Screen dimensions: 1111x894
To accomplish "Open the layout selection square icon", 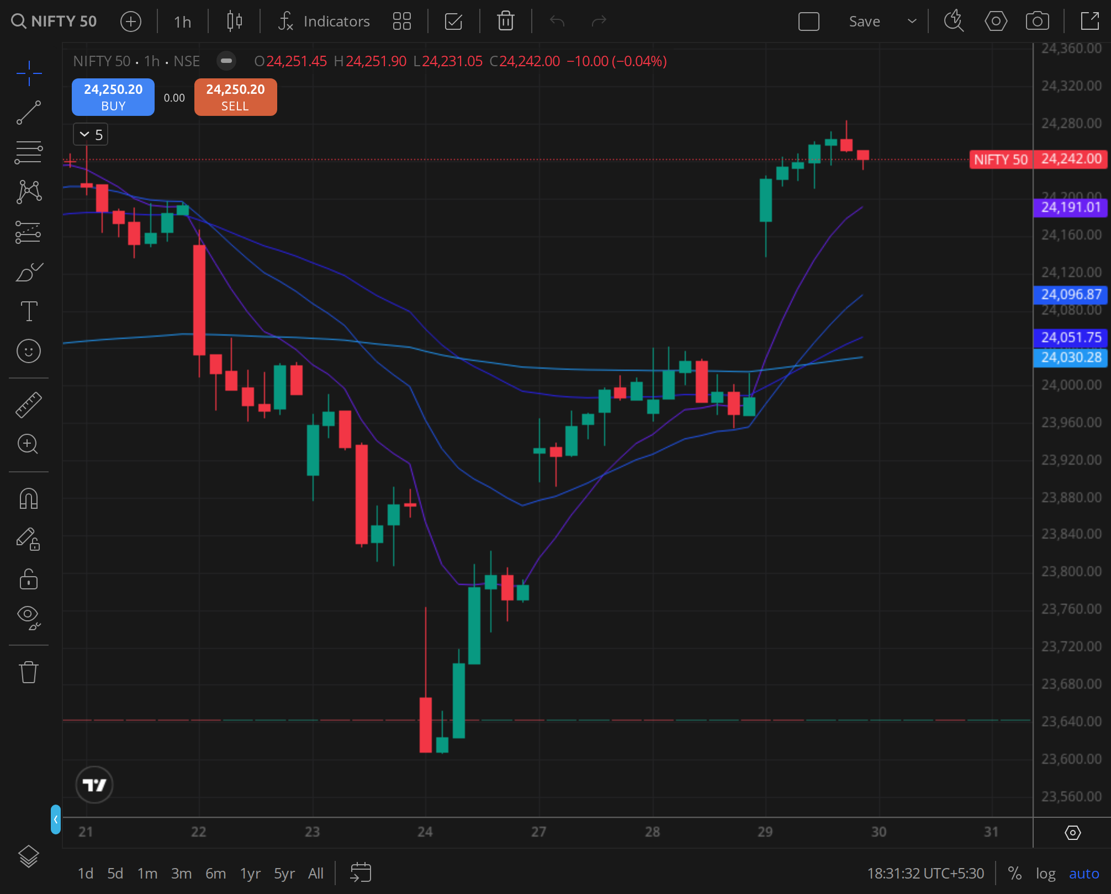I will 809,22.
